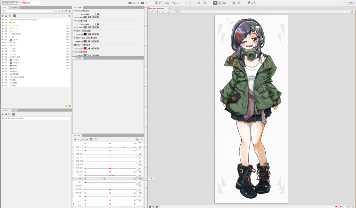Image resolution: width=356 pixels, height=208 pixels.
Task: Click the clipboard icon in Parameter panel toolbar
Action: click(137, 139)
